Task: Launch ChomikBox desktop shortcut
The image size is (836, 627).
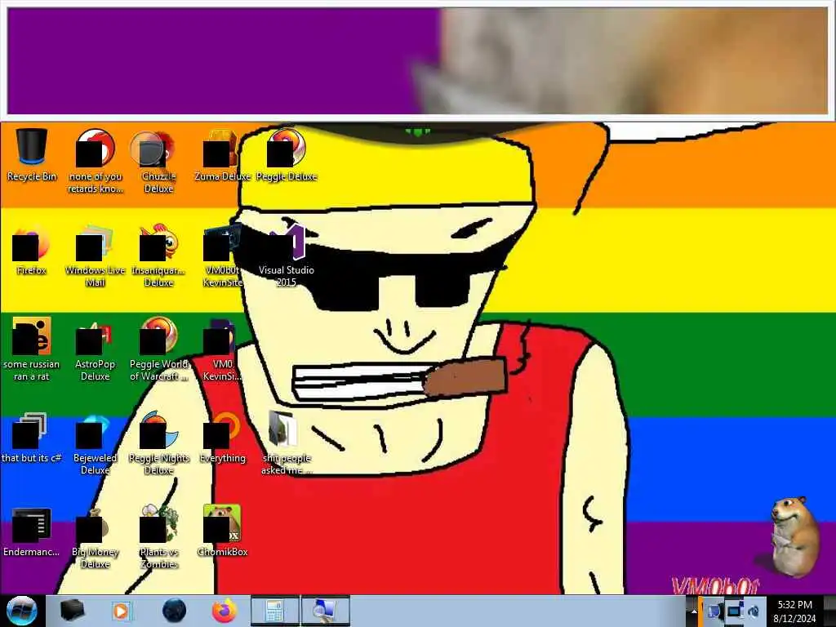Action: pos(222,531)
